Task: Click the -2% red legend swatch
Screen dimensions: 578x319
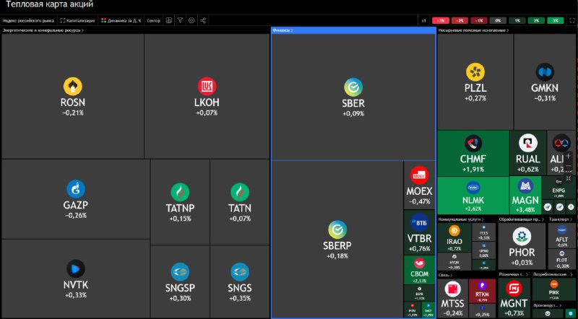Action: click(x=460, y=21)
